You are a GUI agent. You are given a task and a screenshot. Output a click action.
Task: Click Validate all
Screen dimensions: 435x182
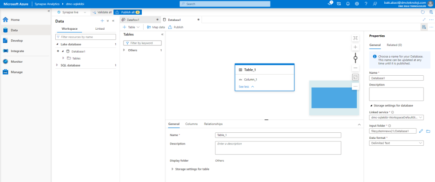point(102,12)
